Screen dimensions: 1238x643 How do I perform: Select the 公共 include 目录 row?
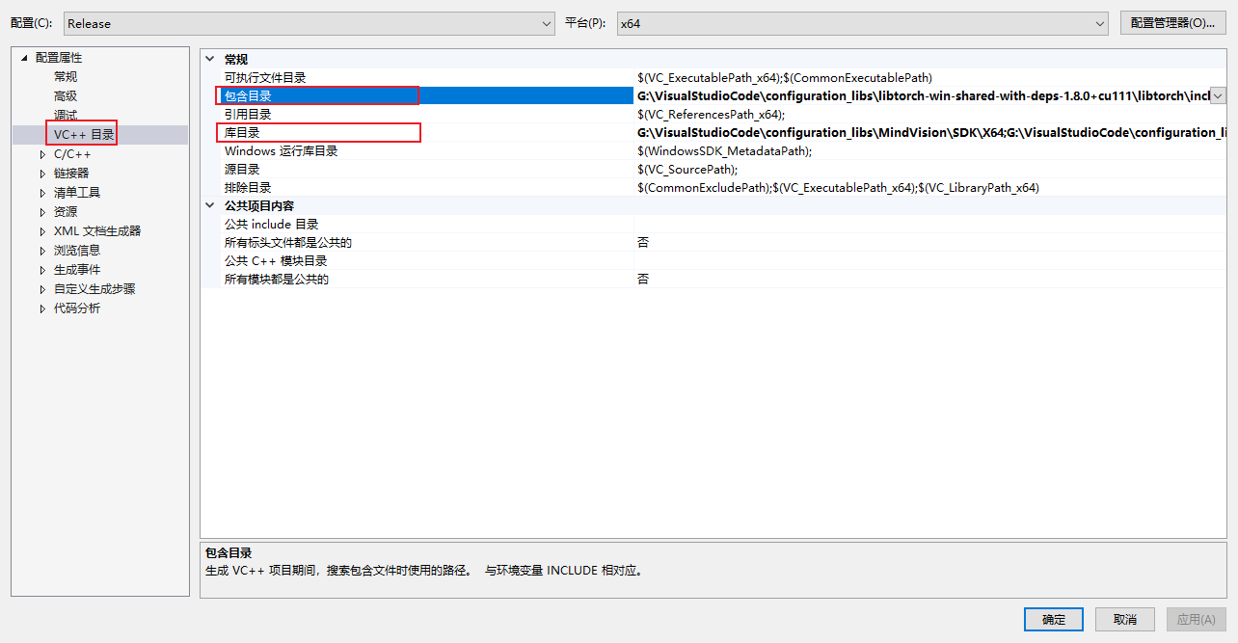click(x=713, y=224)
